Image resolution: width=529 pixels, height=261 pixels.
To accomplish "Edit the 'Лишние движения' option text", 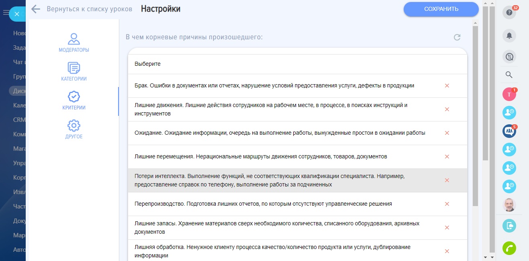I will pyautogui.click(x=271, y=109).
